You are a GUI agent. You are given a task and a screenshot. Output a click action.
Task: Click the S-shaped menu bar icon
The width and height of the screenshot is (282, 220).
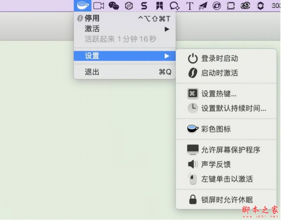pyautogui.click(x=144, y=6)
